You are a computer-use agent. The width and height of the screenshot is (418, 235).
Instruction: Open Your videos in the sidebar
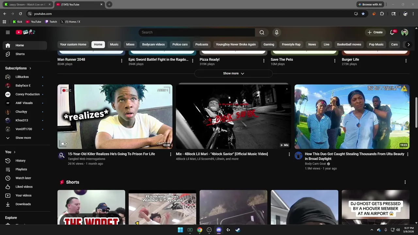(25, 196)
